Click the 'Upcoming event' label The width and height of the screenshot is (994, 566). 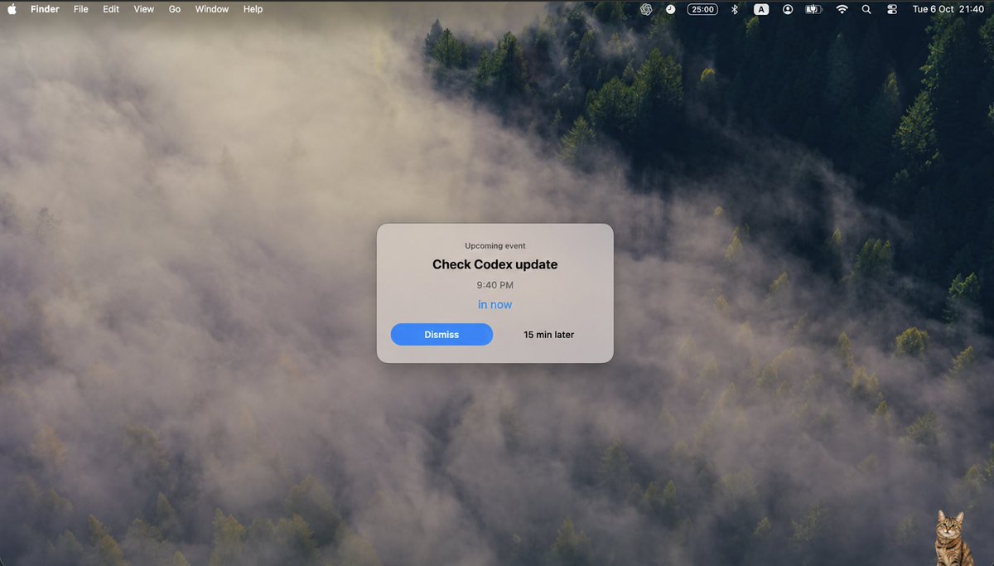pos(495,246)
